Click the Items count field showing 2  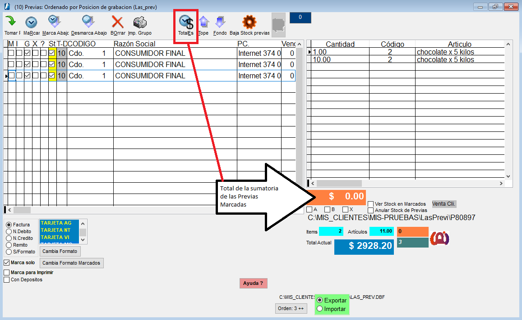coord(331,231)
